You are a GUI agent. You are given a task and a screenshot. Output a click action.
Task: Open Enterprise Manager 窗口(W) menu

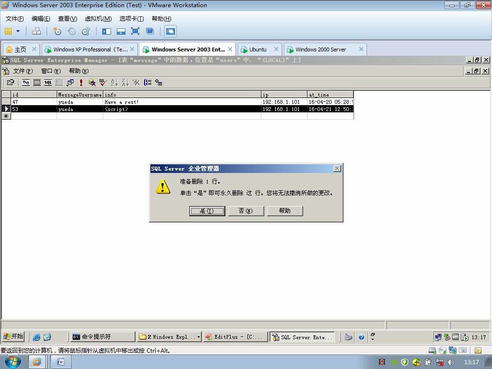point(51,71)
